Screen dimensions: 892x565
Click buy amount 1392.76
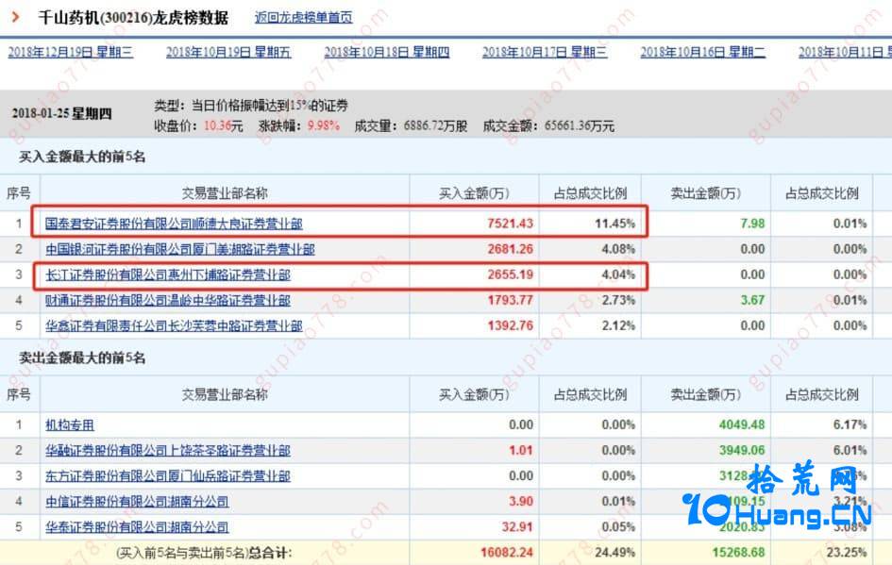click(510, 325)
